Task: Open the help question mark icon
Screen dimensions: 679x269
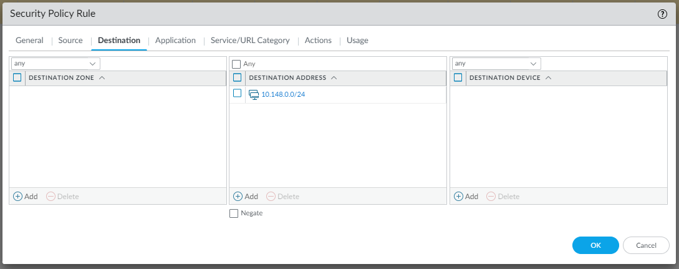Action: click(x=662, y=14)
